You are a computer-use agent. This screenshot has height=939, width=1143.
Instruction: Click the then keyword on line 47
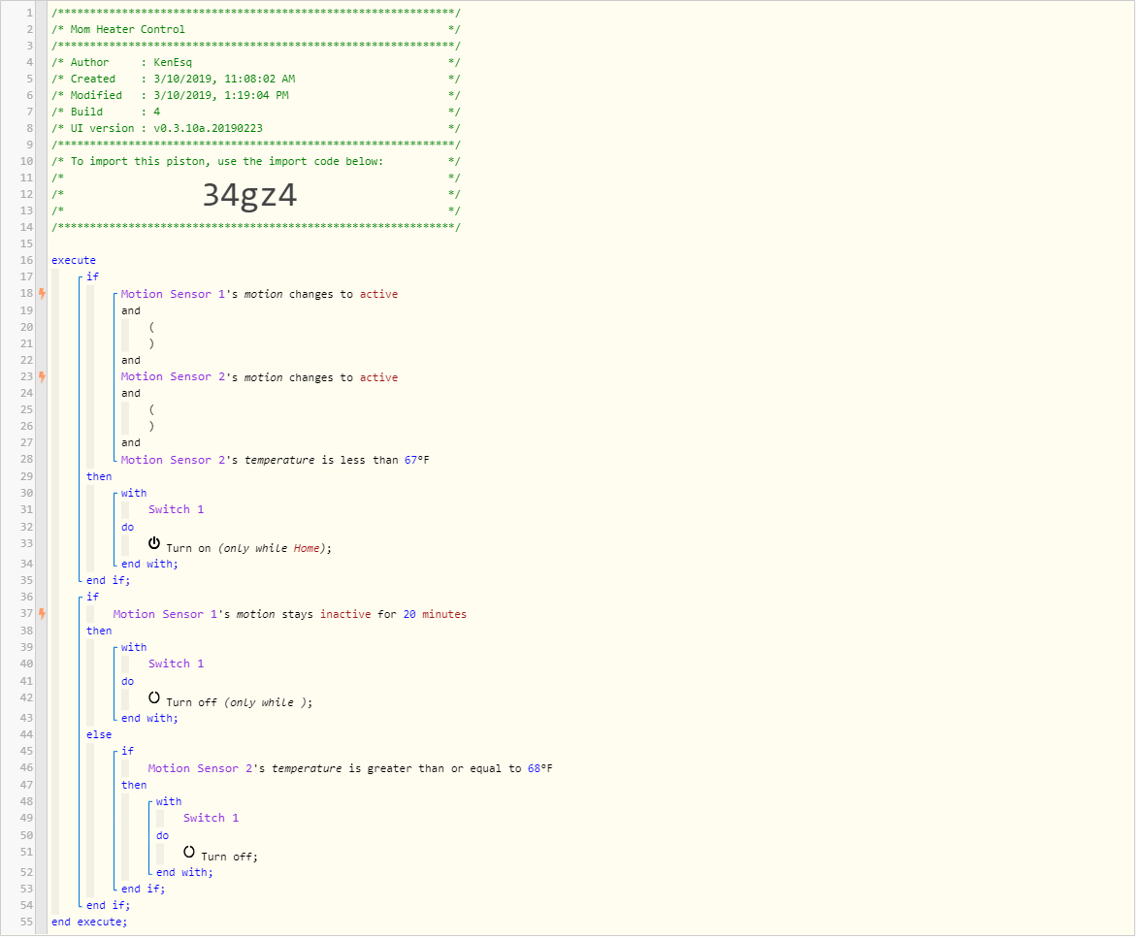(134, 786)
